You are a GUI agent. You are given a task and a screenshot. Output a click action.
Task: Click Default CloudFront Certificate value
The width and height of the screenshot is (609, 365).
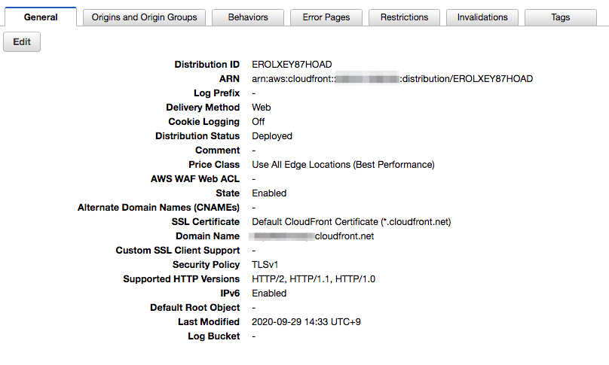click(x=351, y=222)
